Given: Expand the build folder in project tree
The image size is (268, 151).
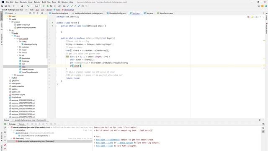Looking at the screenshot, I should [8, 16].
